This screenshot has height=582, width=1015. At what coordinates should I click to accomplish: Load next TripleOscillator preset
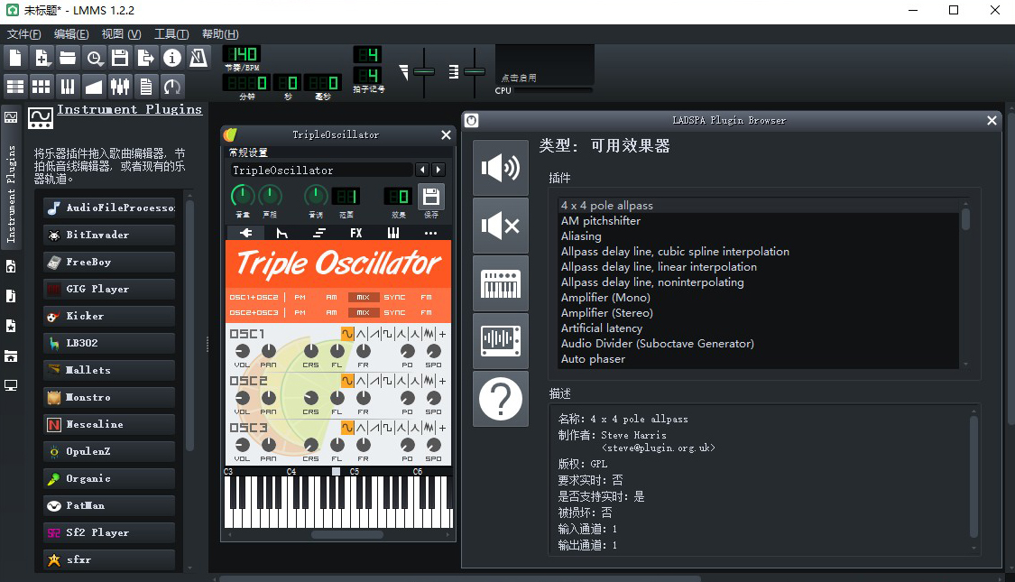(x=438, y=170)
